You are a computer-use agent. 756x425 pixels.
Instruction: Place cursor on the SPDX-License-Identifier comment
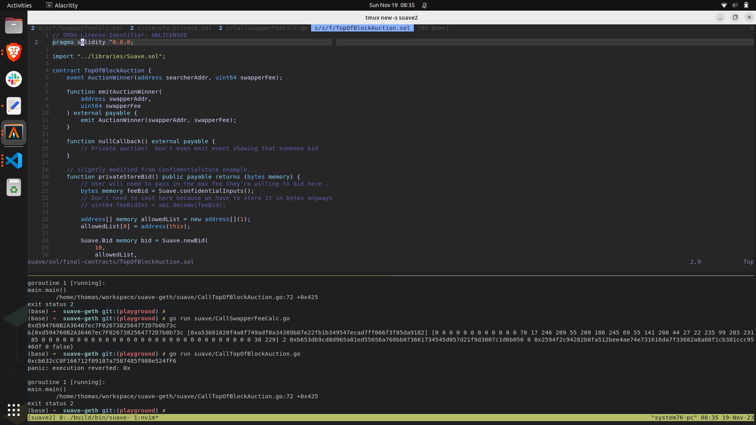tap(120, 35)
